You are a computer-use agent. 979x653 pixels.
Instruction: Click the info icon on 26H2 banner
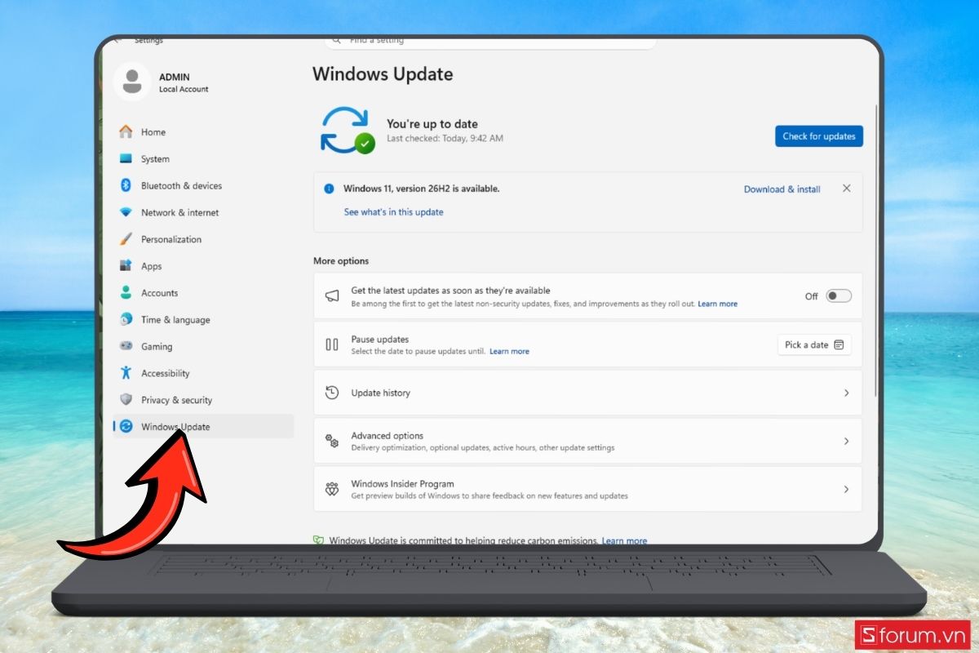[x=329, y=189]
